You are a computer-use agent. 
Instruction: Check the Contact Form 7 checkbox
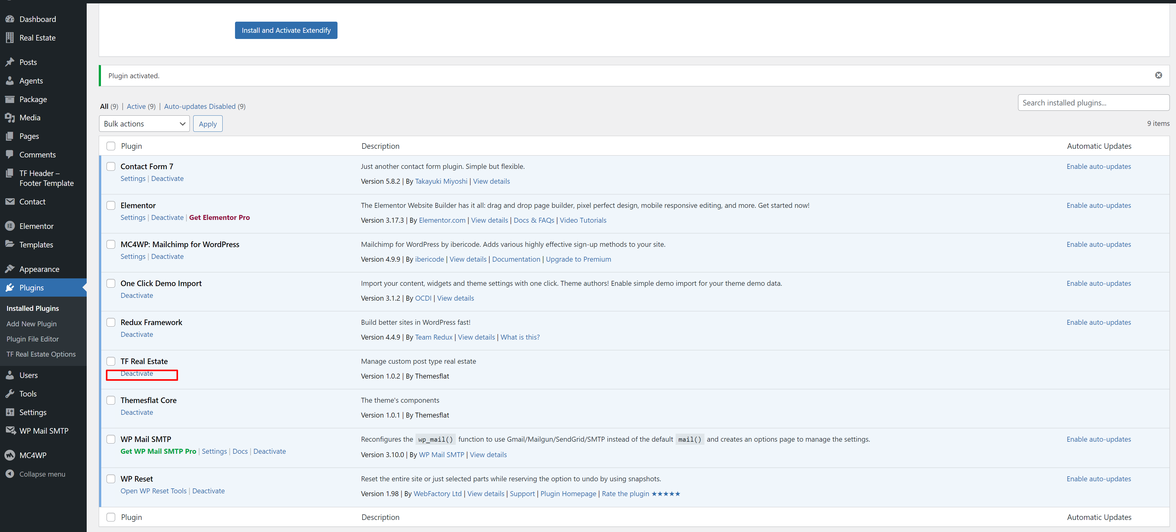111,166
